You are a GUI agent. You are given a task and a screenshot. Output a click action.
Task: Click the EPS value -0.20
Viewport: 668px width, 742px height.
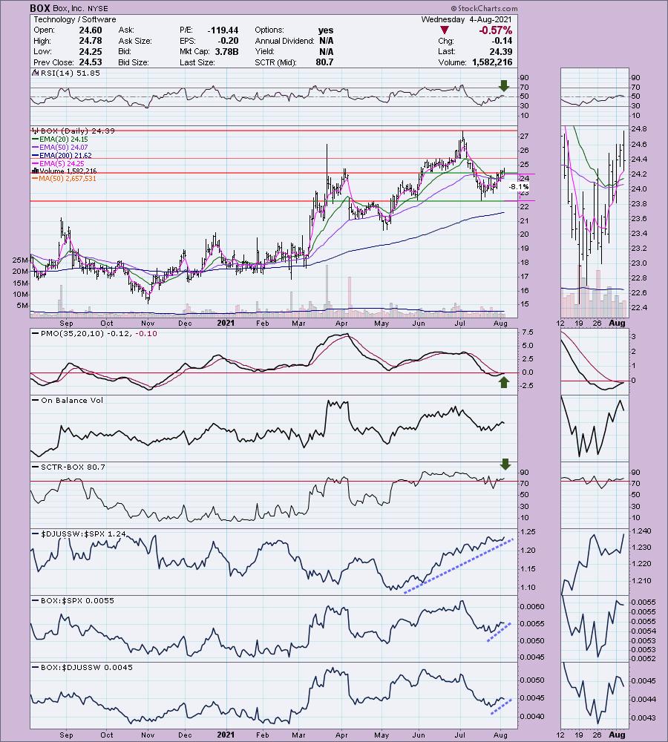point(229,41)
